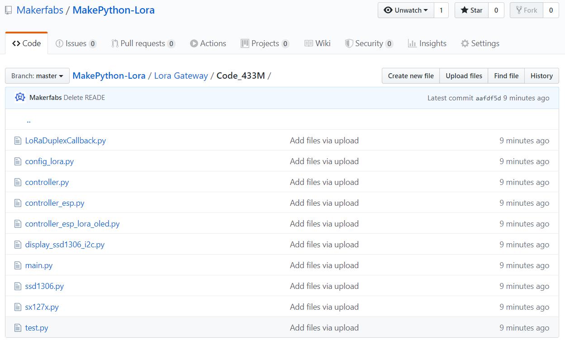Open MakePython-Lora repository title link
Image resolution: width=565 pixels, height=340 pixels.
point(114,10)
